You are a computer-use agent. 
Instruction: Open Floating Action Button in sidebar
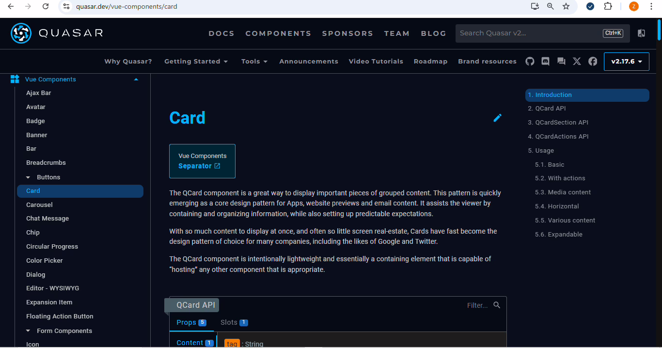pos(60,316)
